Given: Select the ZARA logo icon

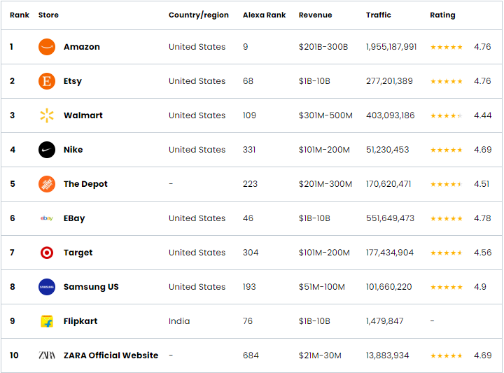Looking at the screenshot, I should 47,356.
